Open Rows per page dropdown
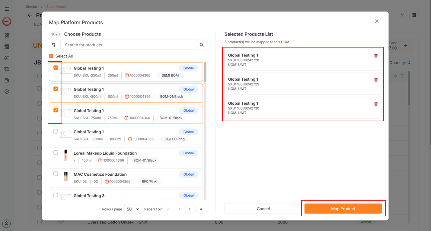The image size is (431, 231). point(133,209)
